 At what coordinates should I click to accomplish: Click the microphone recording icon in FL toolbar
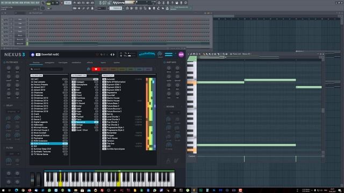168,3
